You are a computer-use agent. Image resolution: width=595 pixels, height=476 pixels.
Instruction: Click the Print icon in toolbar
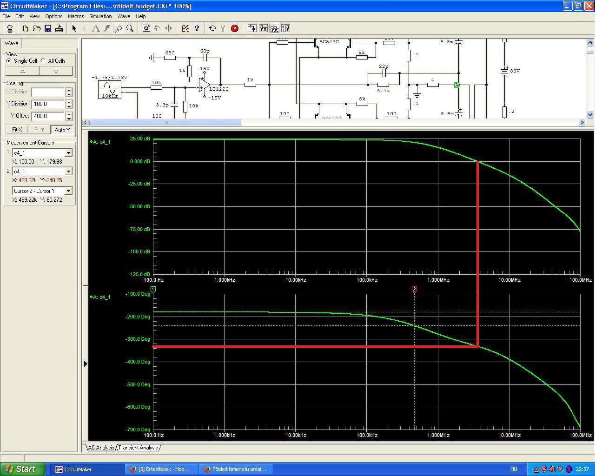59,28
